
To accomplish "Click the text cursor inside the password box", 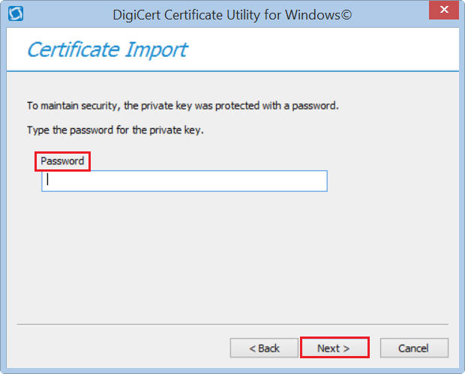I will click(x=47, y=180).
